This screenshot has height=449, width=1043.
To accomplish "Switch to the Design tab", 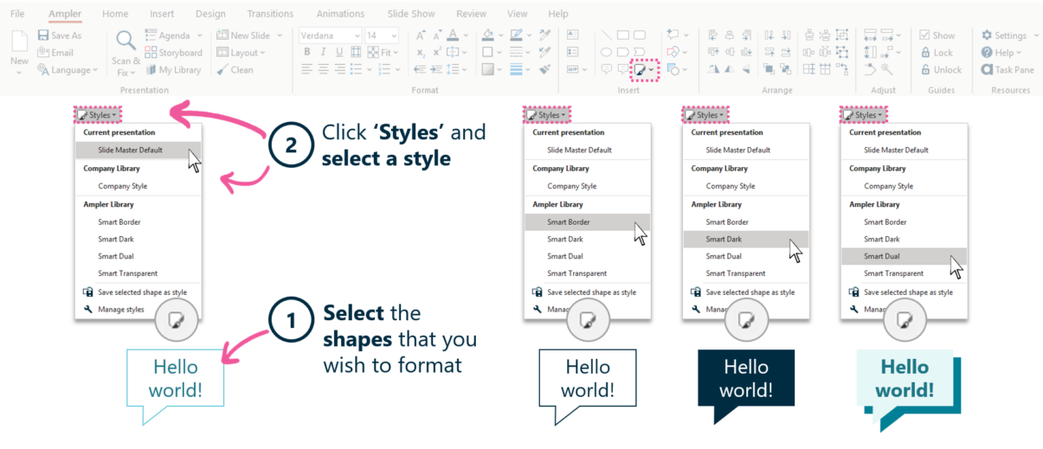I will (210, 14).
